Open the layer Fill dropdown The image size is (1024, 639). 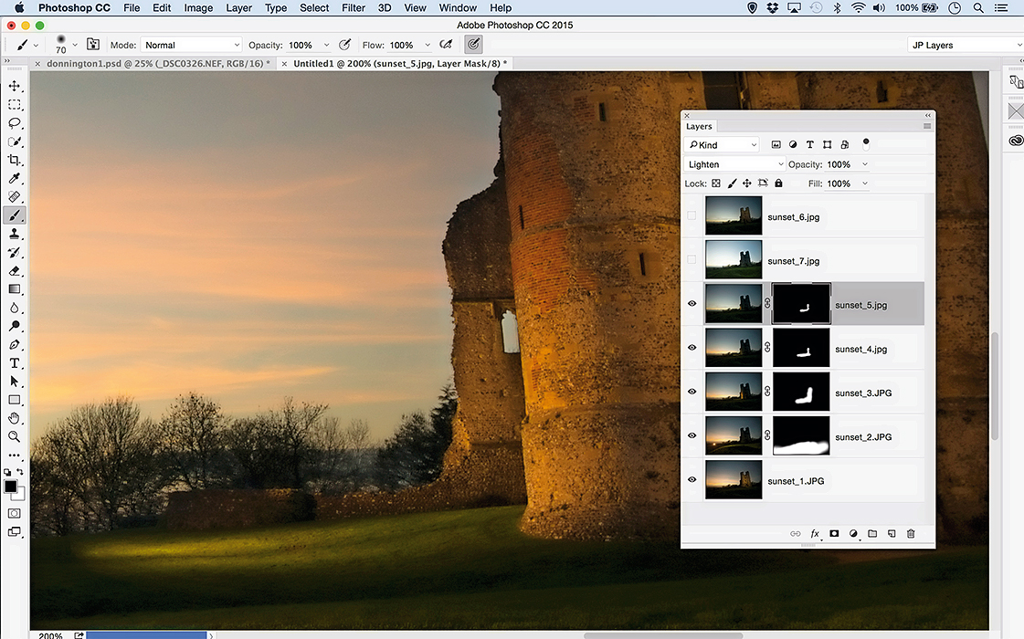(x=865, y=183)
